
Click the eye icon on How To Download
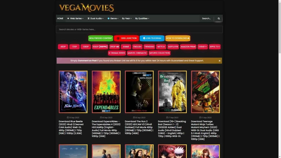[x=188, y=38]
